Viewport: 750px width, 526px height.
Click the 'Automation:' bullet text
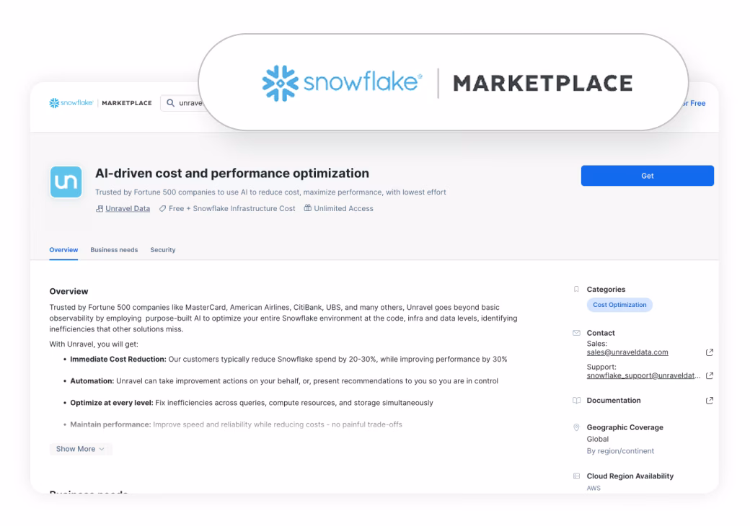tap(92, 381)
